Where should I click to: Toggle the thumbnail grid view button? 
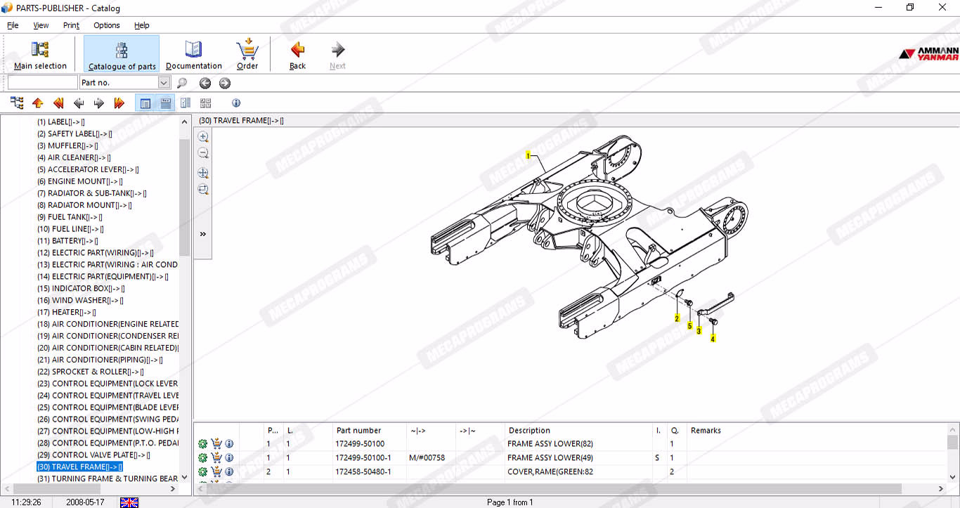[205, 103]
